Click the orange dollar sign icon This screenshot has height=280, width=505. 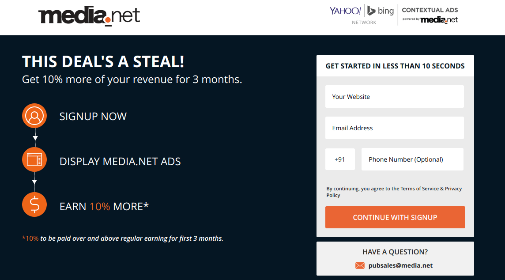coord(34,204)
